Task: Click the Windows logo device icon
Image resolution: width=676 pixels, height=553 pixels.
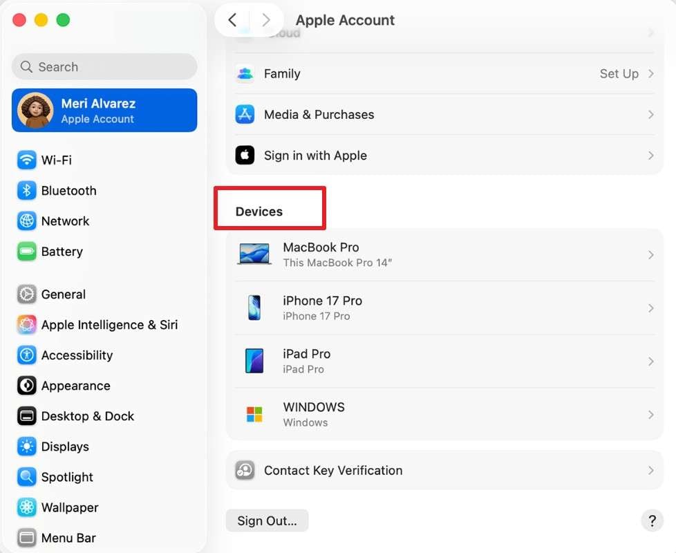Action: [254, 414]
